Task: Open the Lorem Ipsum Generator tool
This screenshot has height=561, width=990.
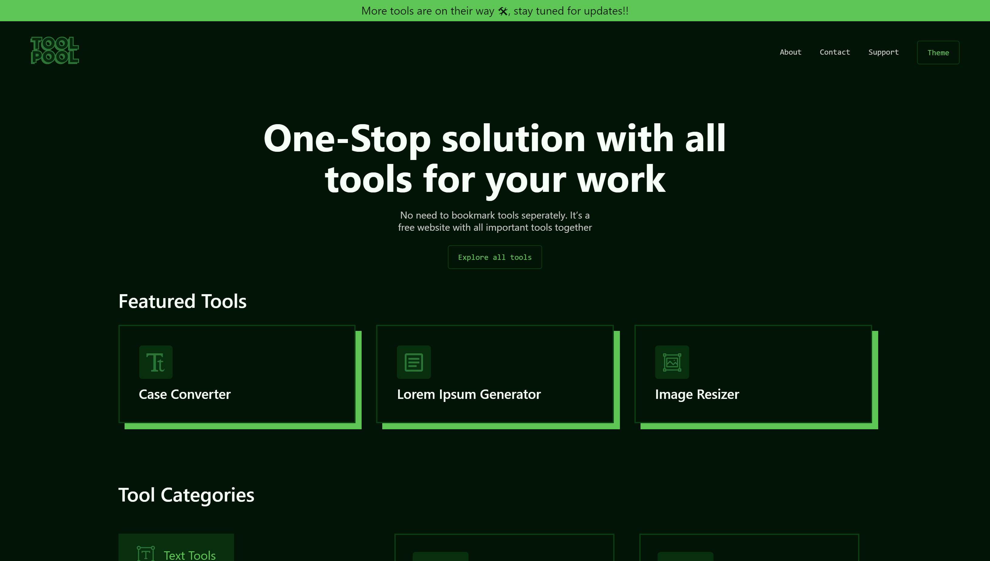Action: point(495,374)
